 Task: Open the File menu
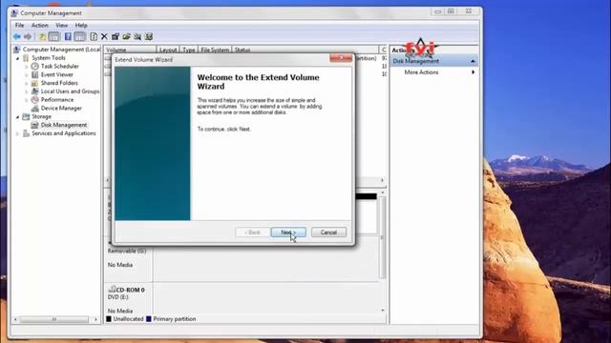pos(19,26)
